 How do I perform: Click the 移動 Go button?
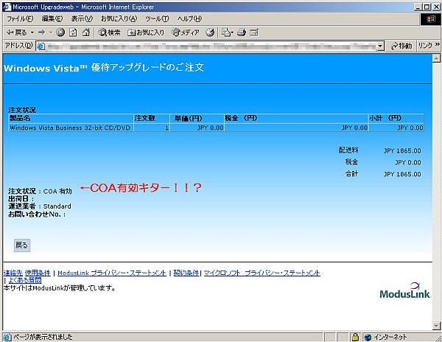point(401,46)
